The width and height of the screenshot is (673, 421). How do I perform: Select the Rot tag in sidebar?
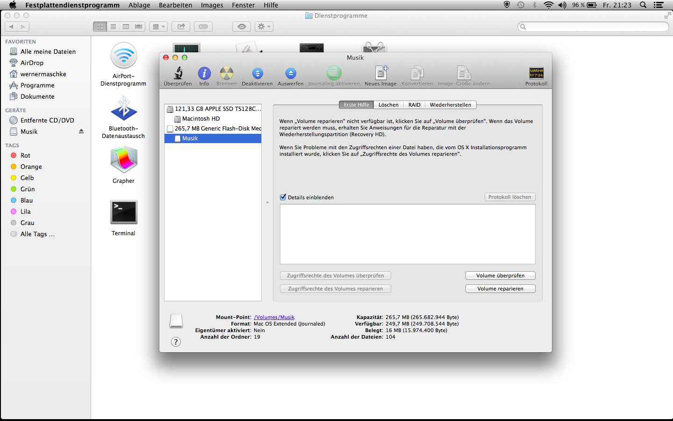[25, 155]
